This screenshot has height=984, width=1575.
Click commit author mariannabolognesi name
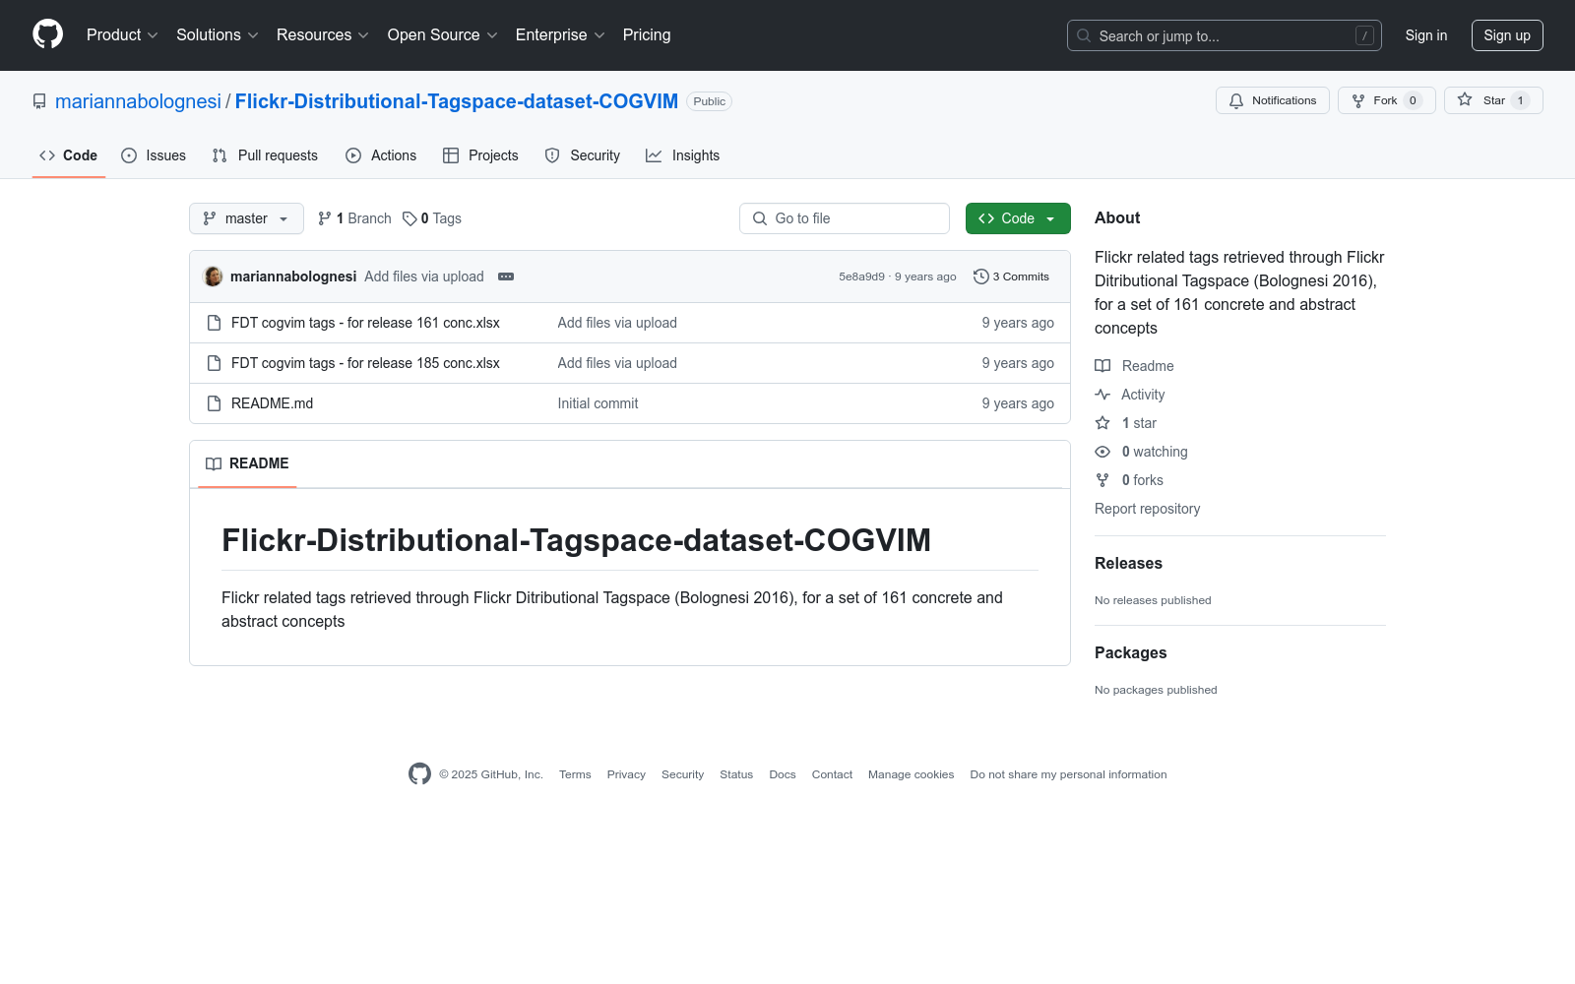point(293,277)
